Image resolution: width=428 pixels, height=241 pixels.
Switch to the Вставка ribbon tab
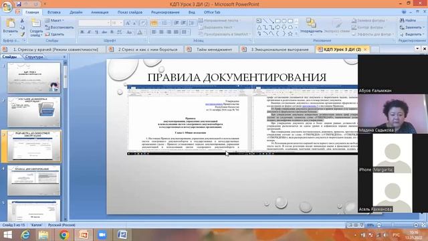click(53, 12)
